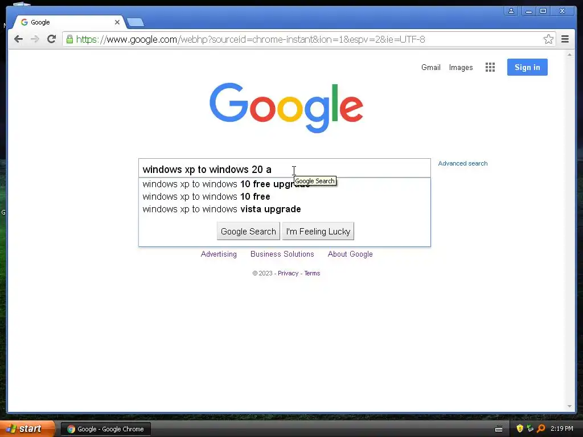This screenshot has width=583, height=437.
Task: Open the Chrome hamburger menu
Action: click(565, 39)
